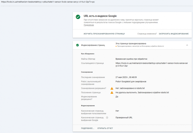This screenshot has height=133, width=193.
Task: Click 'Сканирование' section heading
Action: click(87, 72)
